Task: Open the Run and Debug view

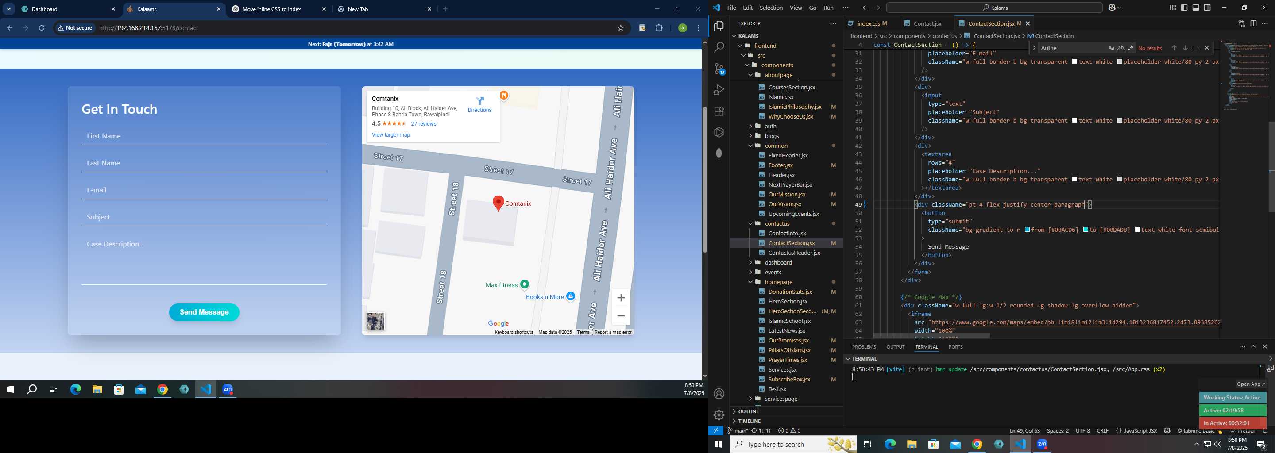Action: coord(719,90)
